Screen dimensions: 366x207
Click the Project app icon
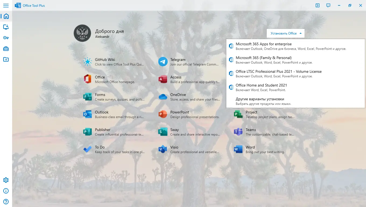point(238,114)
